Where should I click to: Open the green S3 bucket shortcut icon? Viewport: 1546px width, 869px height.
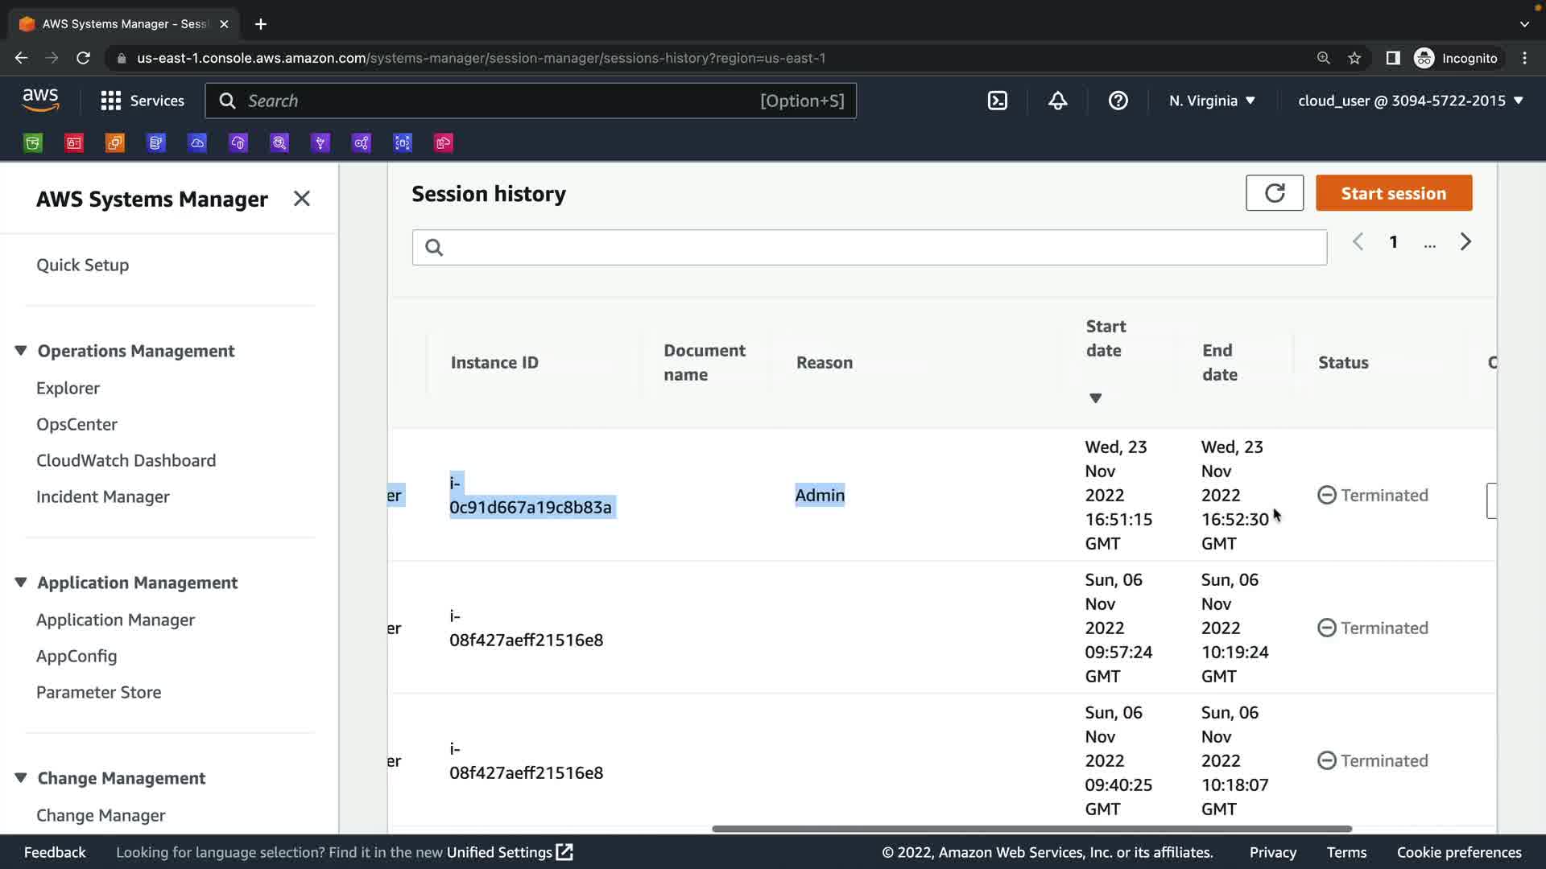[33, 143]
